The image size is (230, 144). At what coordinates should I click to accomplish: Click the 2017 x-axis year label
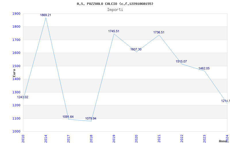(68, 139)
